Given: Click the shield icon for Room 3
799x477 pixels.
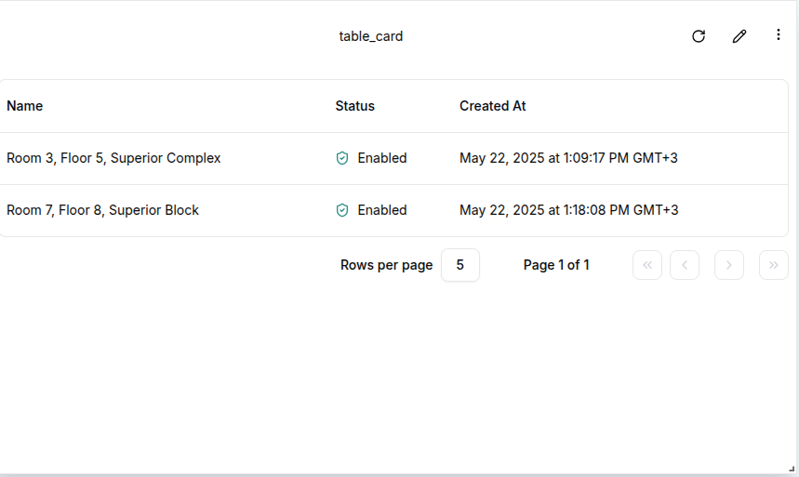Looking at the screenshot, I should 342,158.
